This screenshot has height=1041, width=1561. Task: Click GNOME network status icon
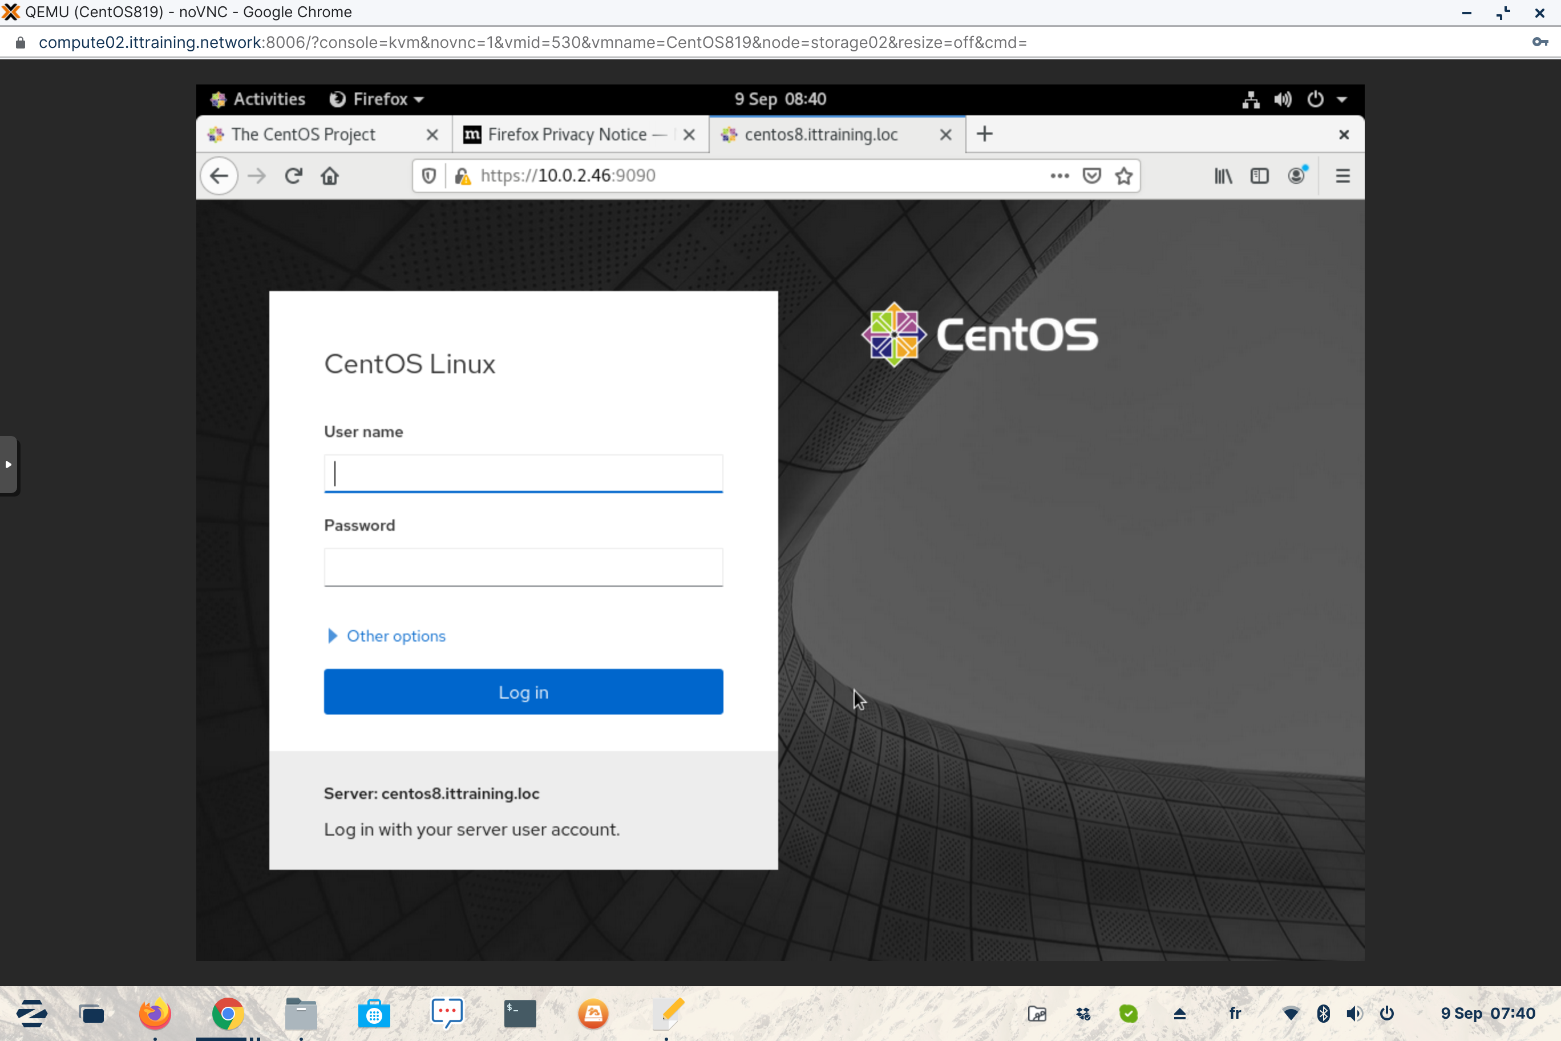1251,99
